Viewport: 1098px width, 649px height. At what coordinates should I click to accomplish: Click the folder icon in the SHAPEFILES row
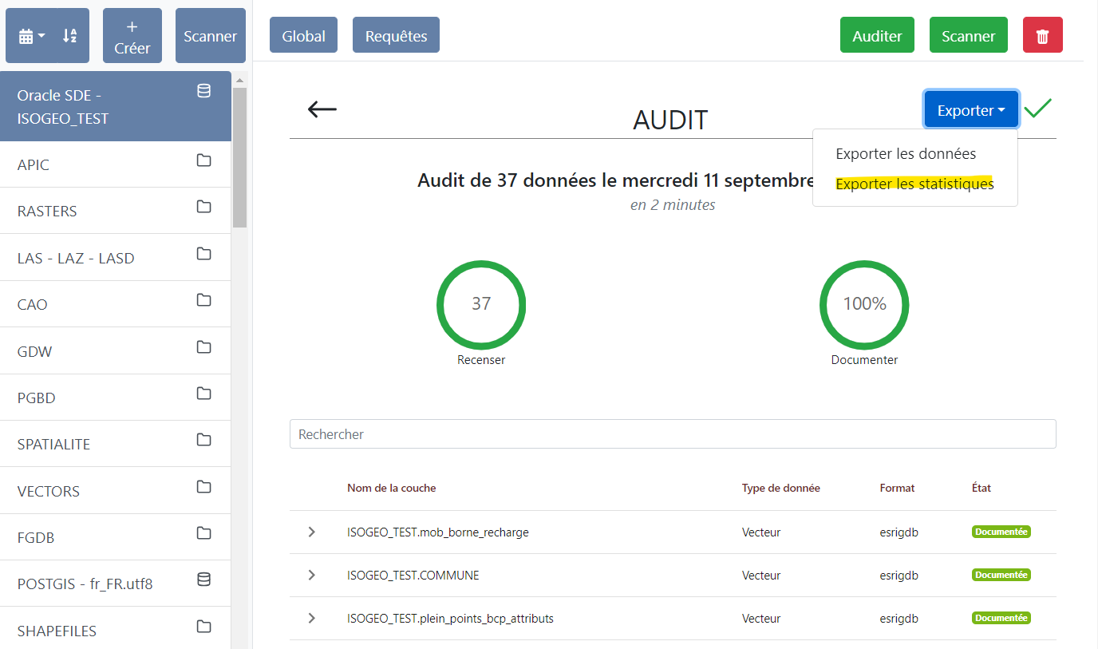203,627
